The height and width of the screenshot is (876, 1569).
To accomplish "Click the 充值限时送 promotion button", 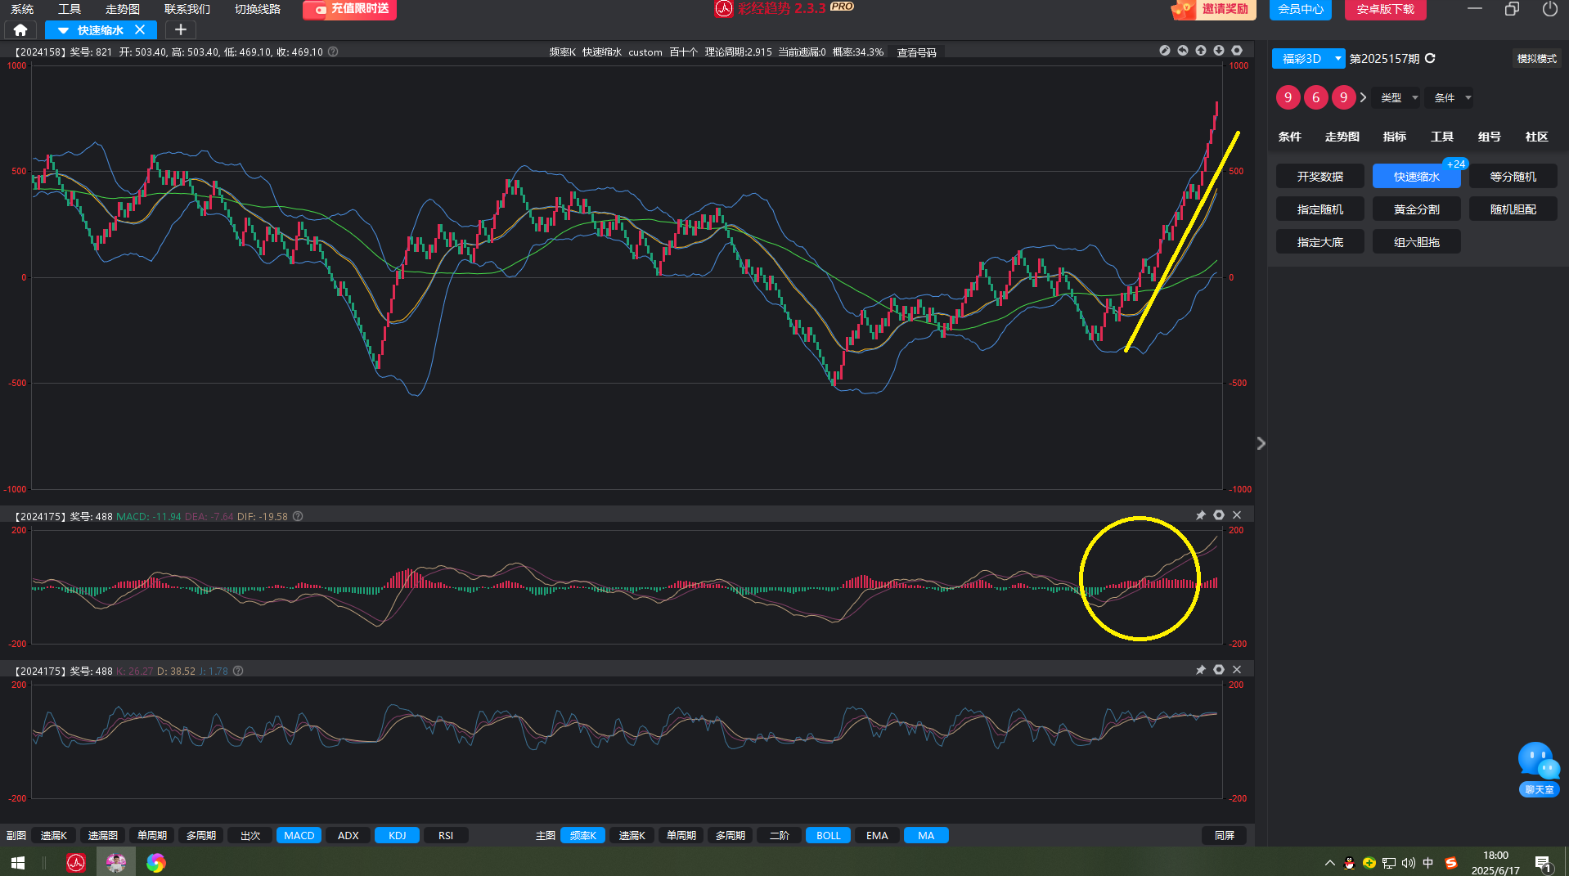I will pyautogui.click(x=350, y=9).
